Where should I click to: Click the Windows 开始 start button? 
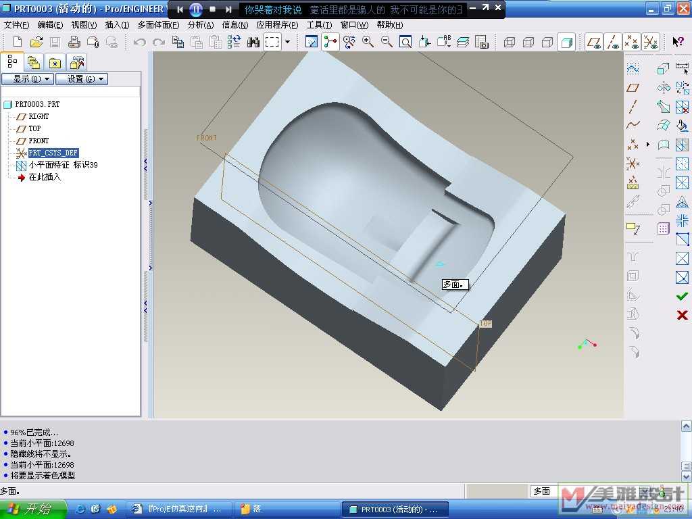[32, 509]
